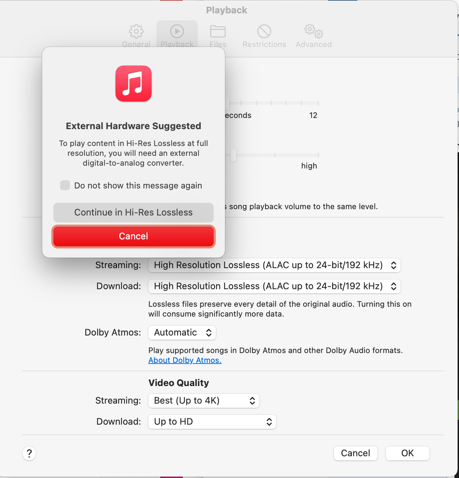
Task: Click Continue in Hi-Res Lossless
Action: coord(134,212)
